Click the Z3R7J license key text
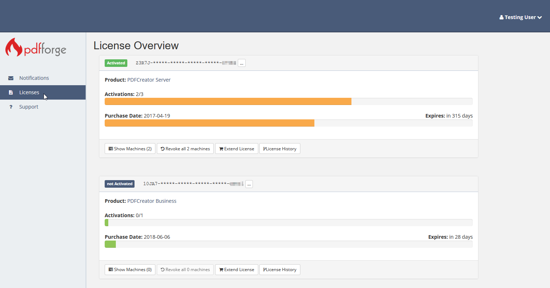Image resolution: width=550 pixels, height=288 pixels. tap(186, 63)
